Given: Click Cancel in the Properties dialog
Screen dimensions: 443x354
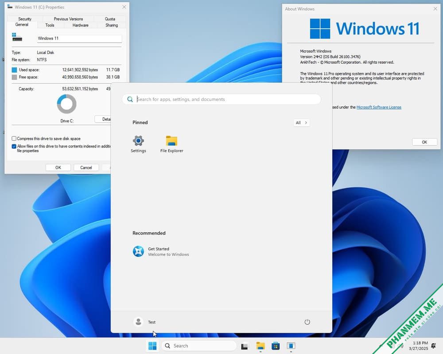Looking at the screenshot, I should tap(86, 167).
